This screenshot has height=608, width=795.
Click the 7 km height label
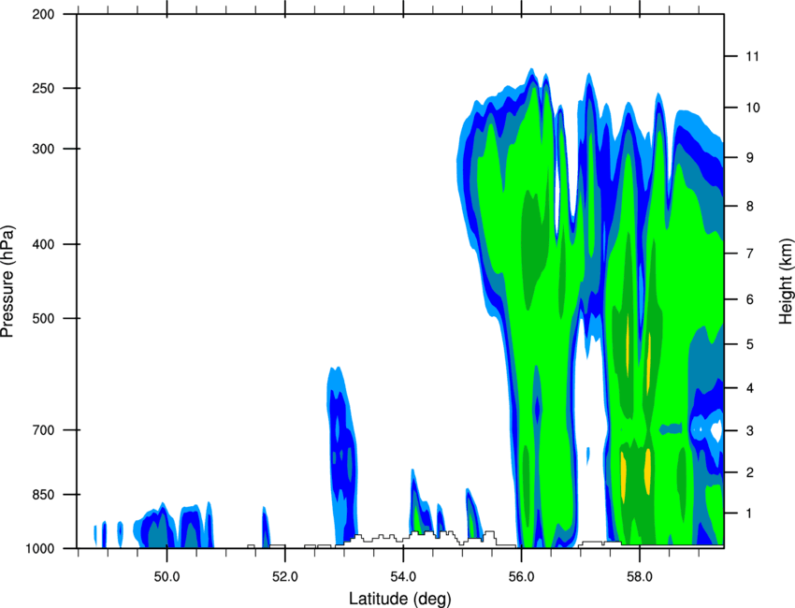tap(749, 253)
